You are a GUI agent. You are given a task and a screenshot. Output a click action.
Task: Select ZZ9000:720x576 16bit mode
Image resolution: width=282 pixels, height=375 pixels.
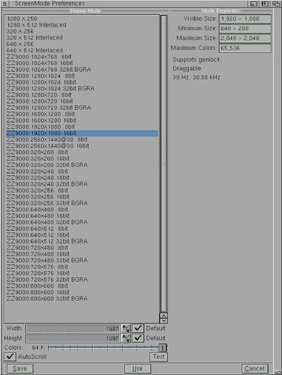point(82,273)
